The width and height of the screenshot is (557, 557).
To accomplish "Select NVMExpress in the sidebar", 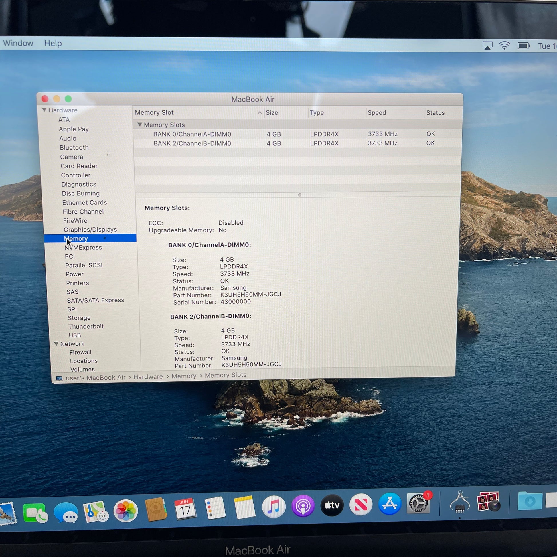I will 83,247.
